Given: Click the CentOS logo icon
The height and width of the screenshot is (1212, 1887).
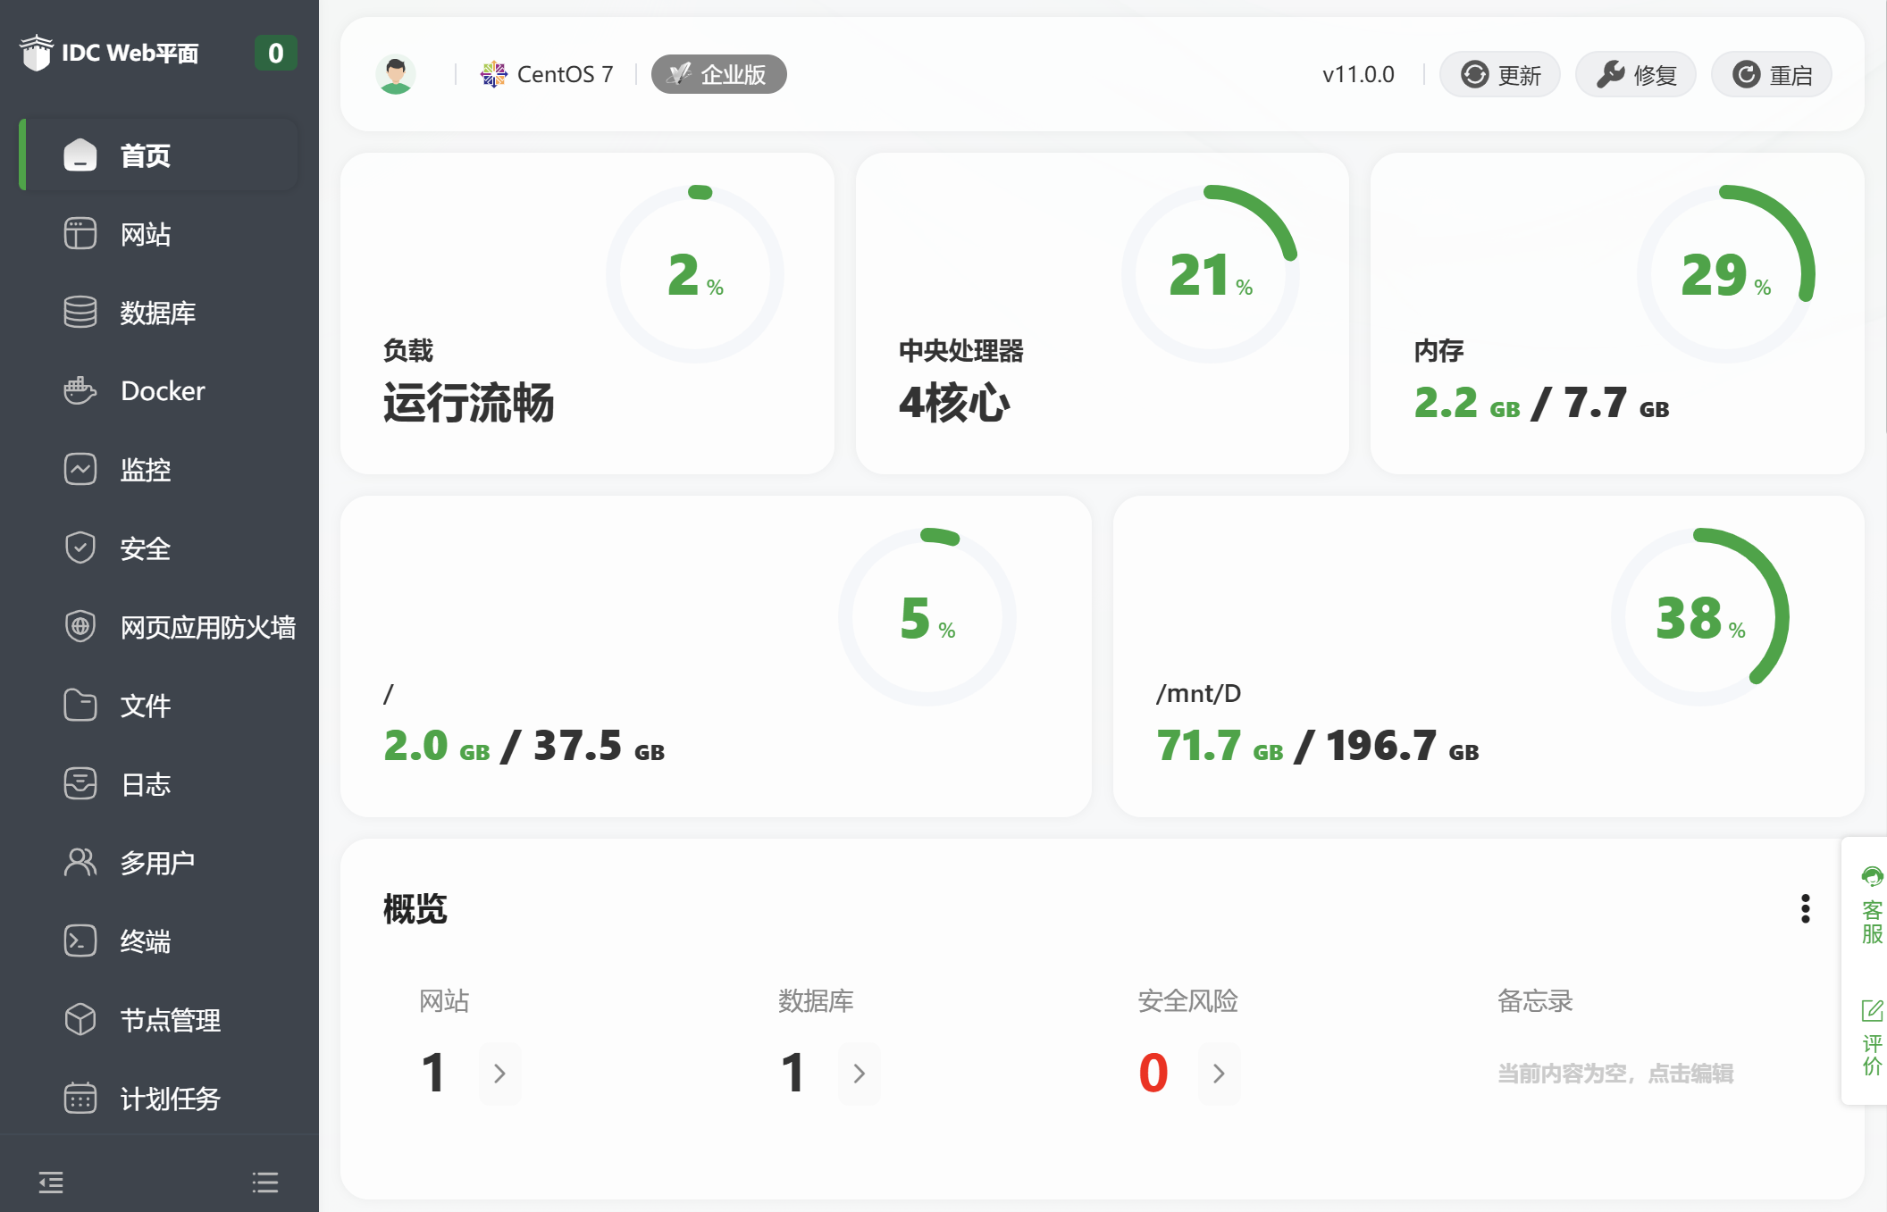Looking at the screenshot, I should click(x=494, y=74).
